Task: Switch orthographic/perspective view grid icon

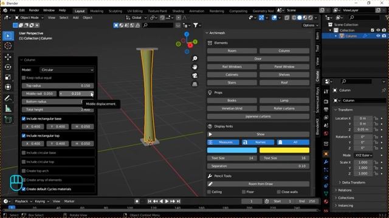Action: coord(194,84)
